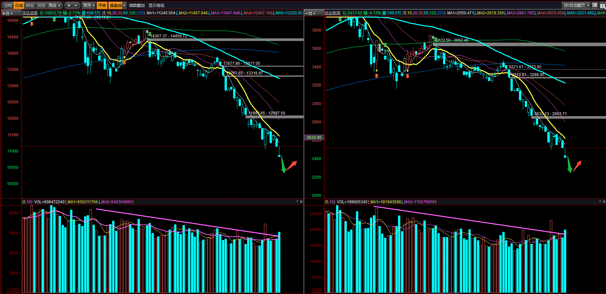Zoom in chart with plus button

(69, 5)
